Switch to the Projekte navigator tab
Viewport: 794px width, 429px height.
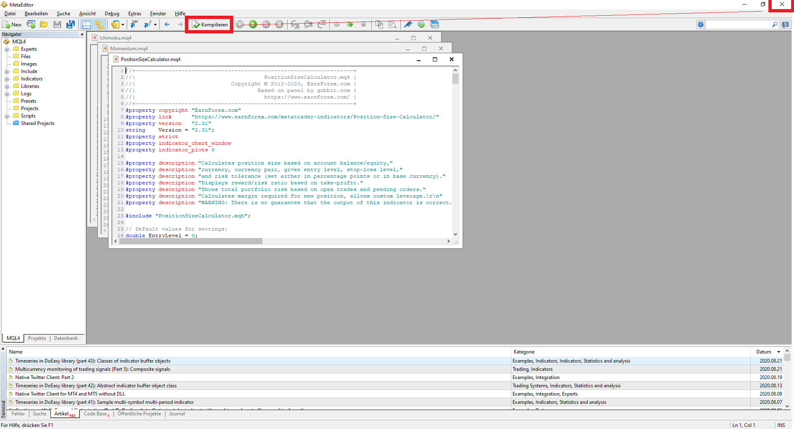tap(37, 338)
